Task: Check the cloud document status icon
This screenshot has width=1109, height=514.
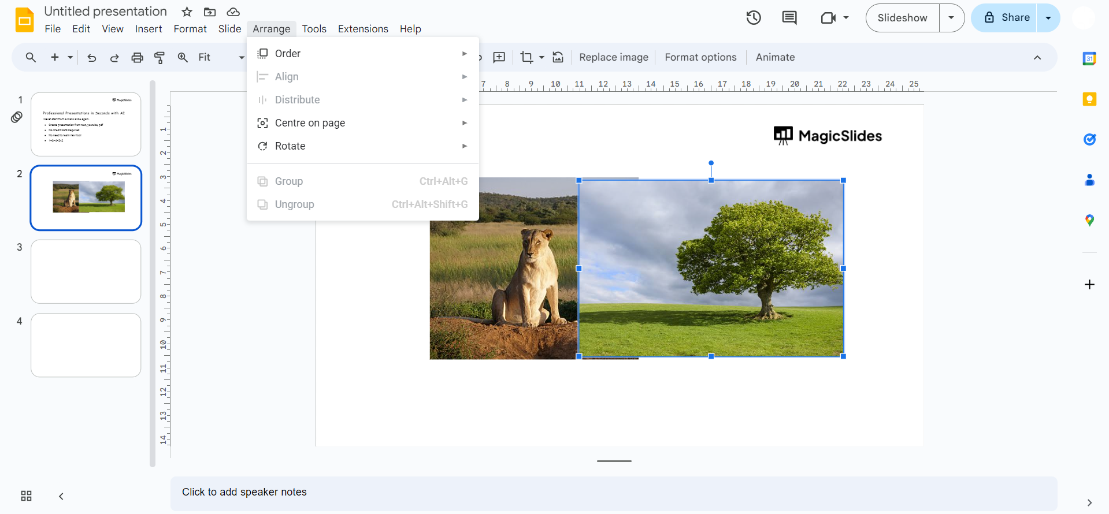Action: coord(233,12)
